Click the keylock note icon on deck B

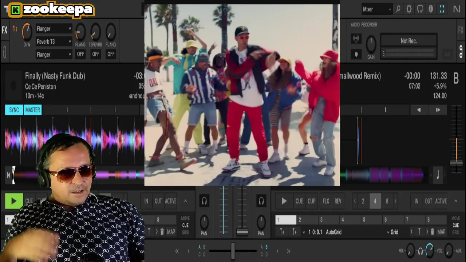438,176
